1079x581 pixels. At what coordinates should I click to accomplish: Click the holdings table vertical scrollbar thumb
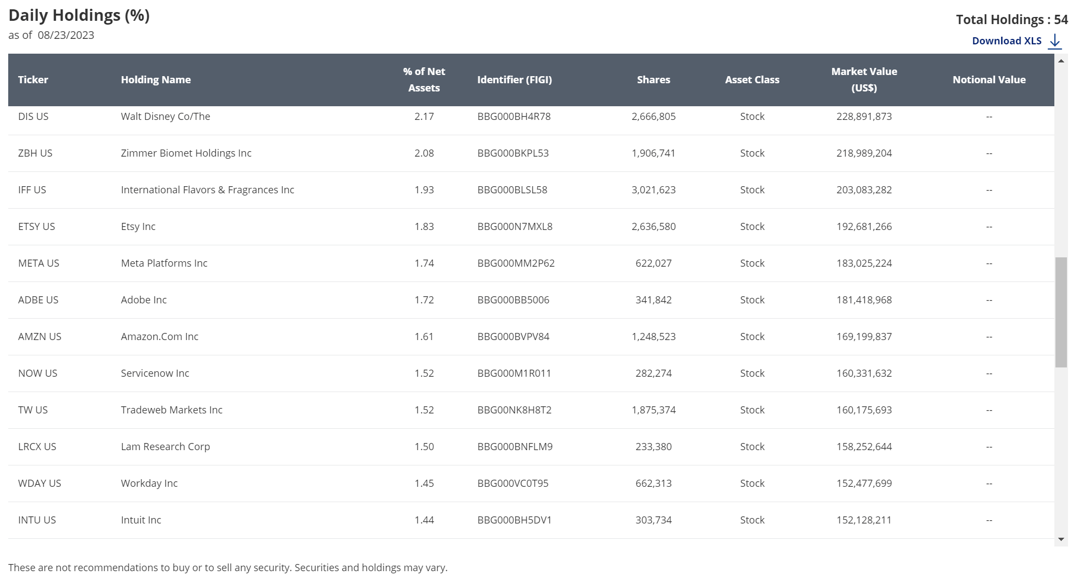tap(1061, 312)
